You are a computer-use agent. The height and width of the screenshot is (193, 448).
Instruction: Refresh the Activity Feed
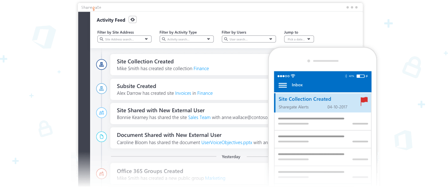pyautogui.click(x=133, y=20)
